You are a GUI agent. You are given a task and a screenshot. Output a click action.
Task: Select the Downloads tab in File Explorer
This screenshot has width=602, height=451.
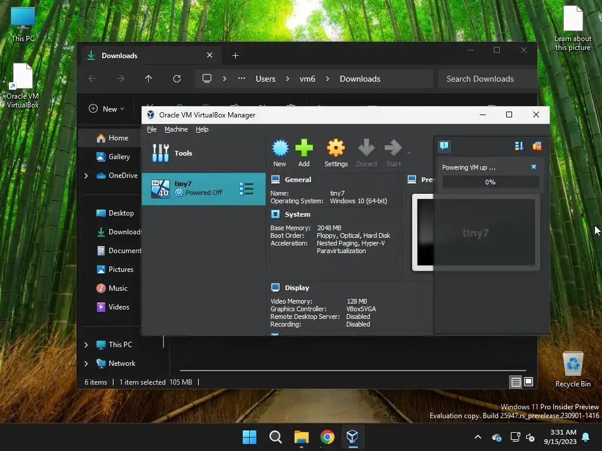152,56
